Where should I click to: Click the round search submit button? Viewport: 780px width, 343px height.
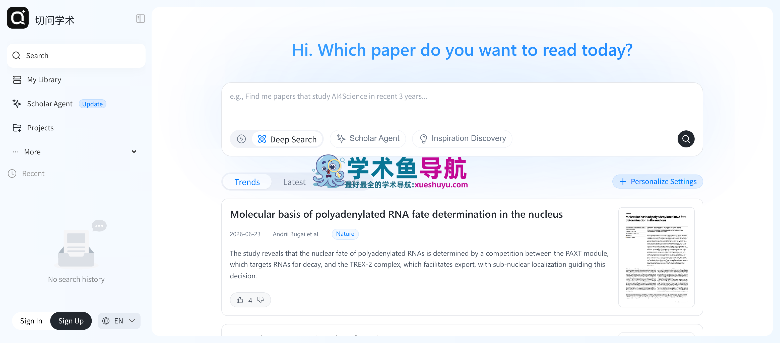pos(686,139)
